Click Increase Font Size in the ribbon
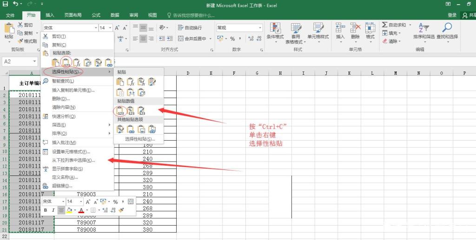The height and width of the screenshot is (240, 476). click(x=117, y=27)
